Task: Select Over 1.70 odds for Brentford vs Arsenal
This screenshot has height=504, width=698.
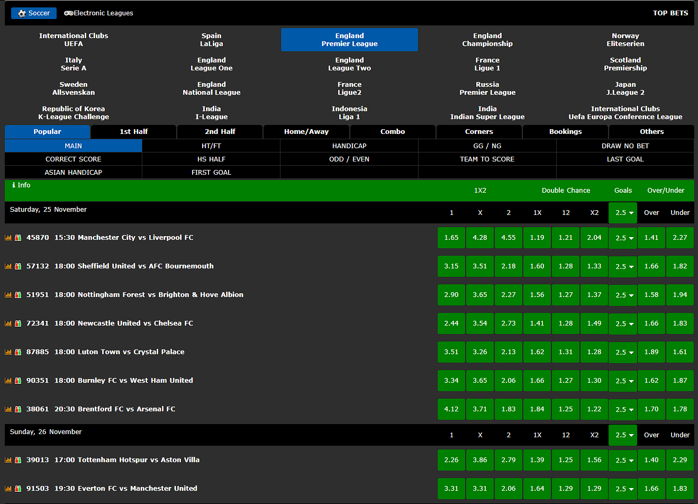Action: [x=651, y=409]
